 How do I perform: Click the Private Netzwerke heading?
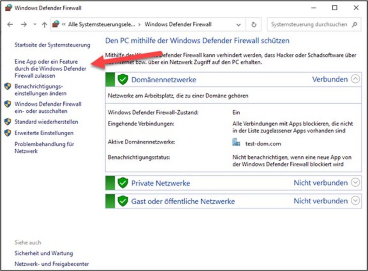(160, 183)
